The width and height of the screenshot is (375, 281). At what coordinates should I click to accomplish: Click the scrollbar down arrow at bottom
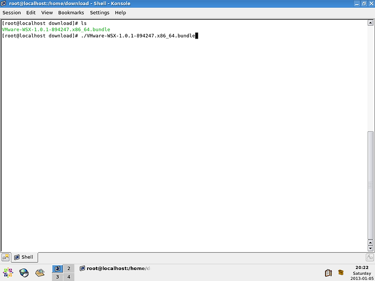(370, 249)
